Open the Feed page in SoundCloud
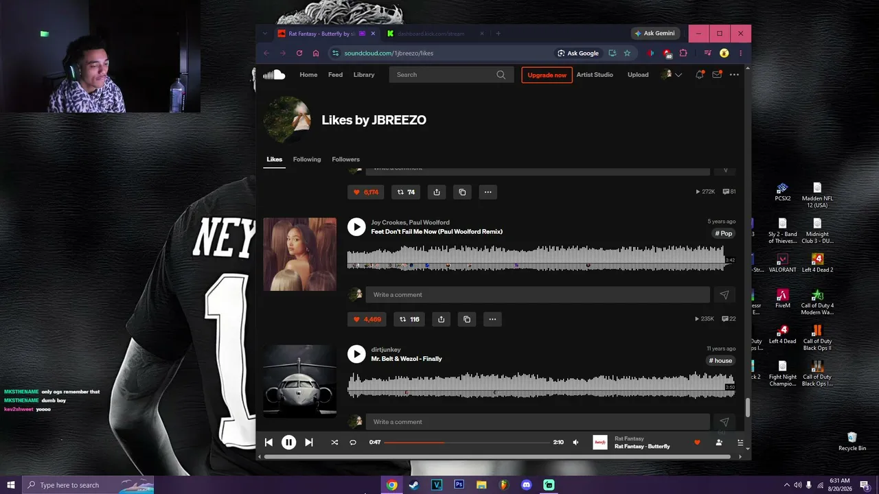879x494 pixels. 335,75
